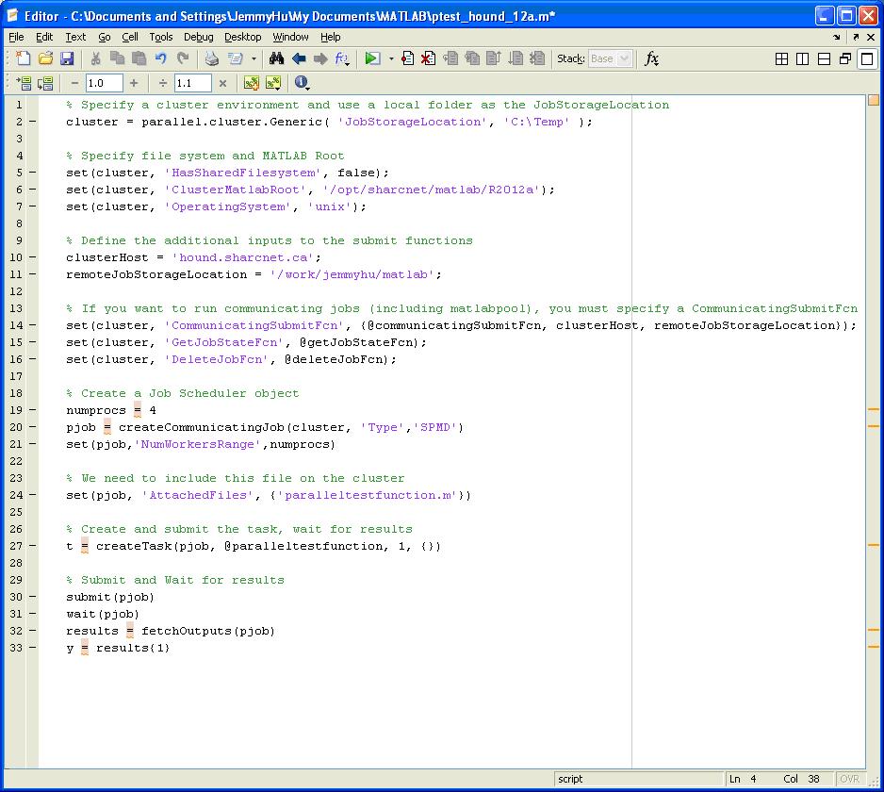Switch to the top/bottom split layout
The height and width of the screenshot is (792, 884).
pyautogui.click(x=824, y=58)
